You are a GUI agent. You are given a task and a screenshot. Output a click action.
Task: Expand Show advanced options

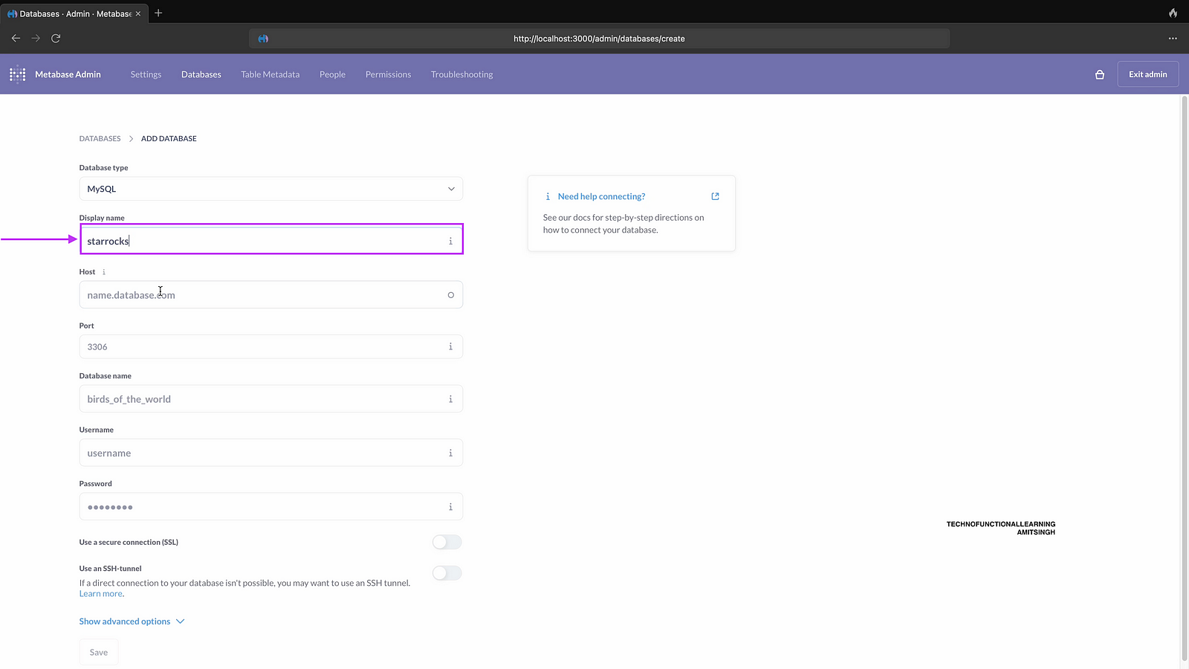(x=131, y=621)
